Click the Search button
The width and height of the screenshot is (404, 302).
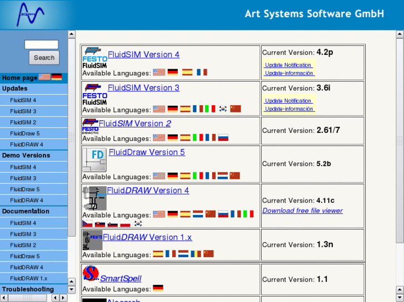pyautogui.click(x=44, y=58)
